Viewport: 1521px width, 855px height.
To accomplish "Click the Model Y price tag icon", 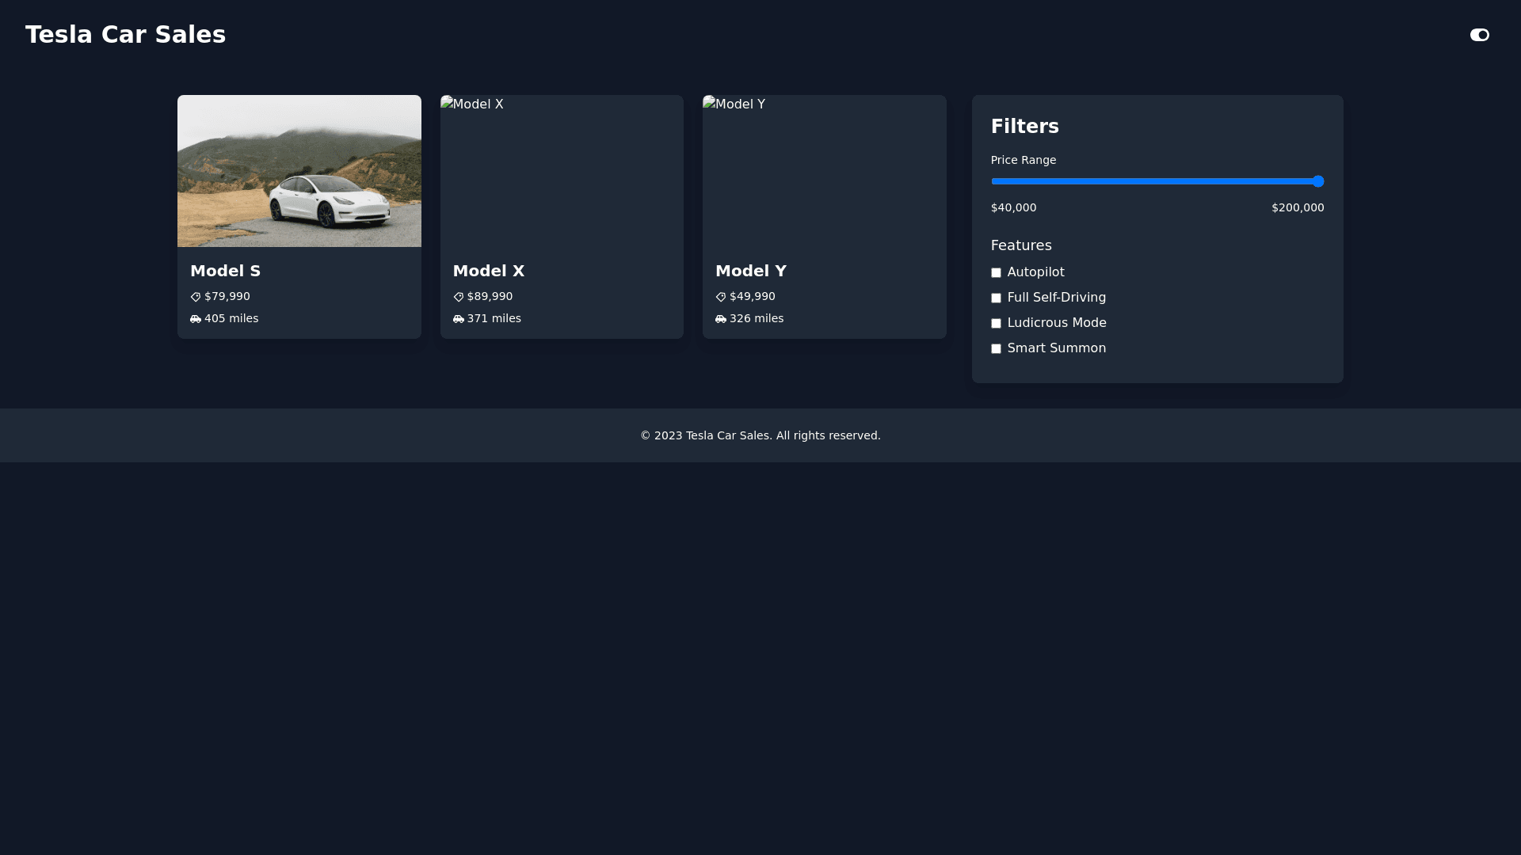I will pos(721,297).
